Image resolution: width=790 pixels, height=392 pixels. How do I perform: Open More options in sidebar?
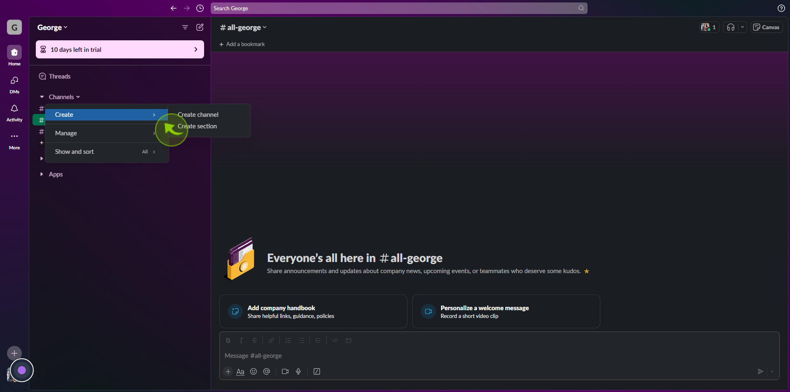(x=14, y=141)
